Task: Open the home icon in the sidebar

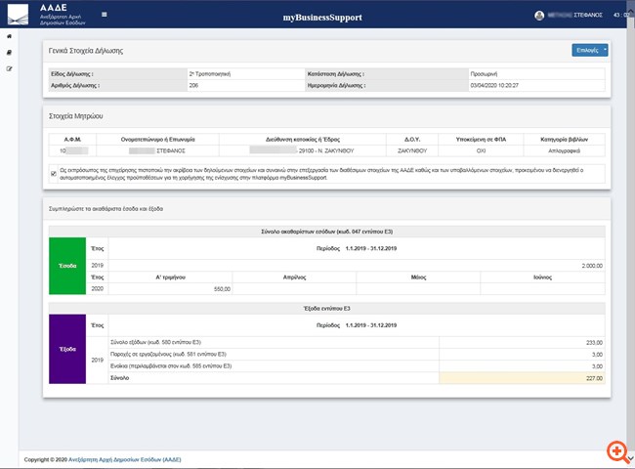Action: tap(9, 36)
